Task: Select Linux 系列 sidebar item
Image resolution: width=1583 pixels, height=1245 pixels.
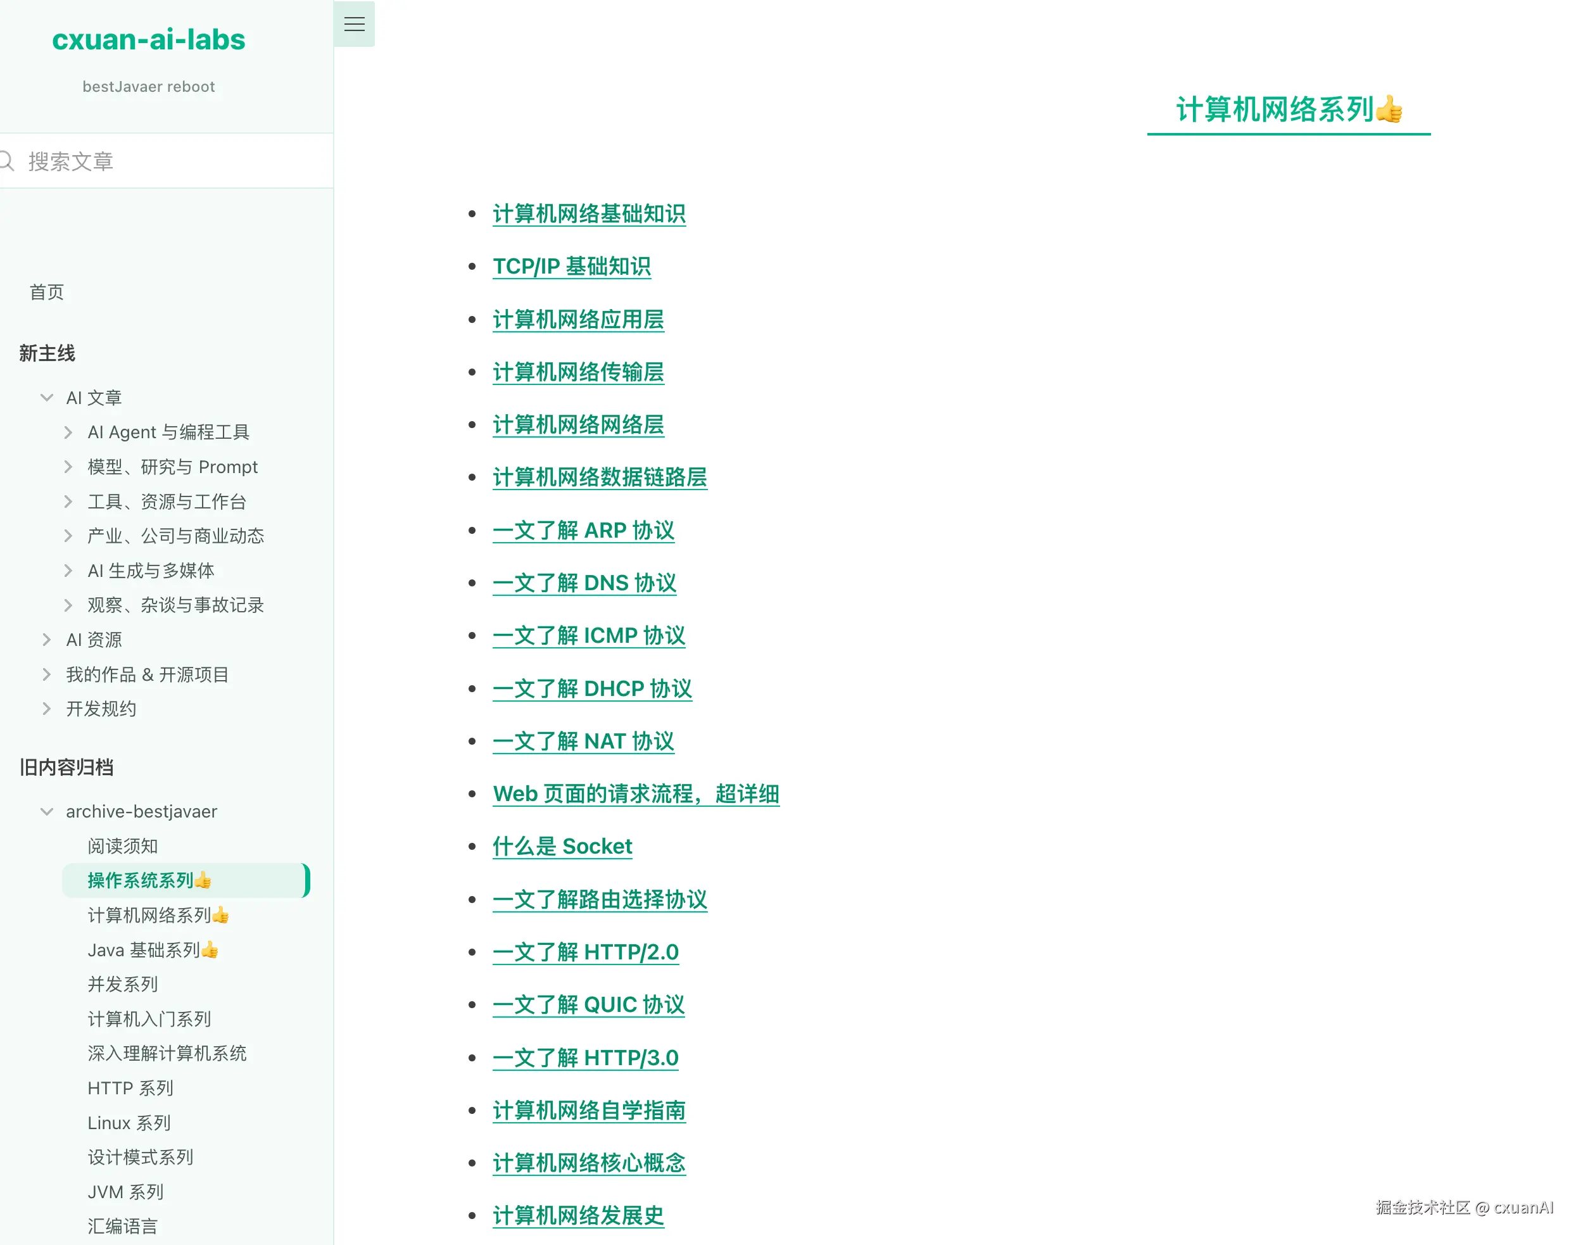Action: (x=129, y=1123)
